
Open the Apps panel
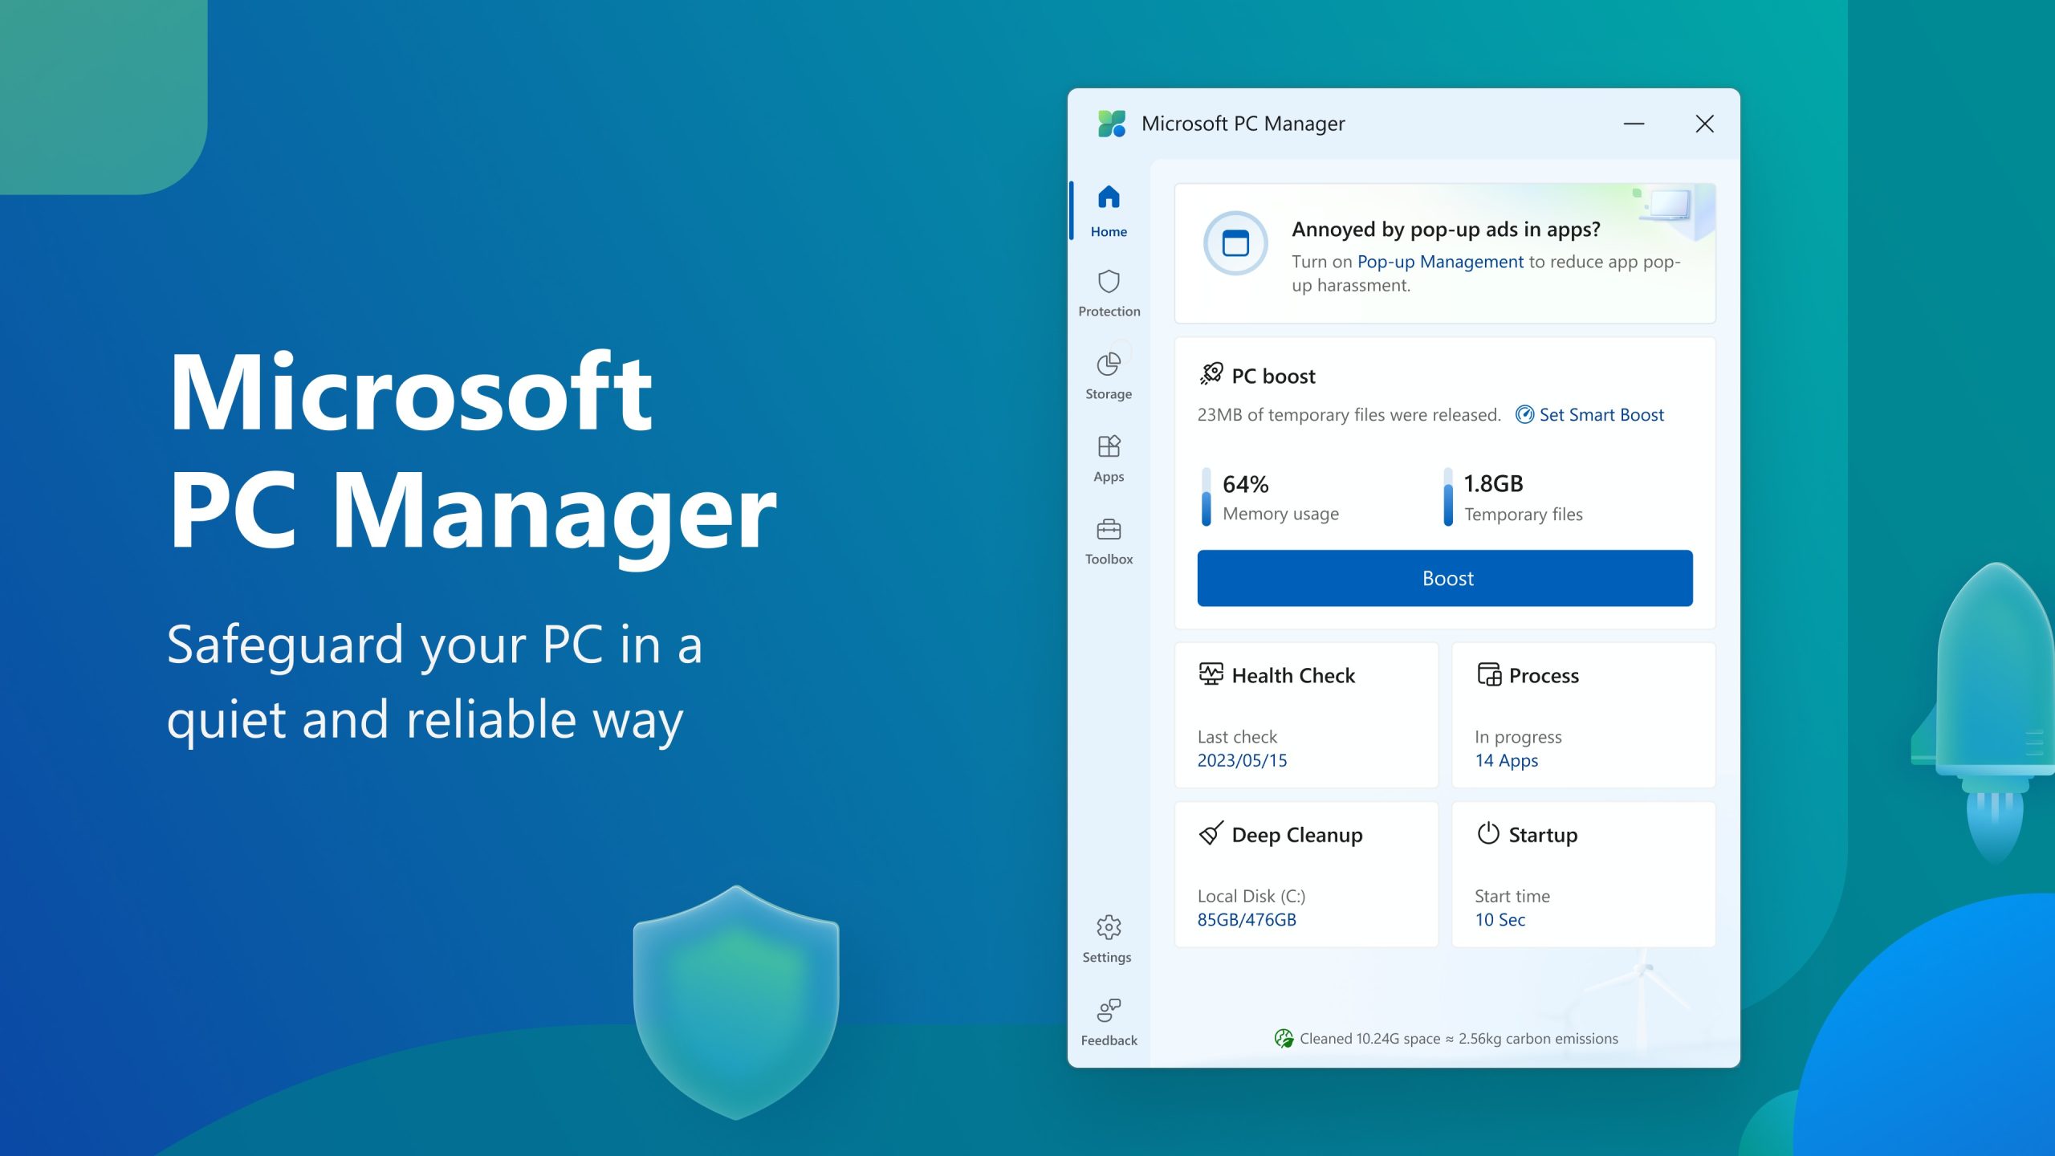pyautogui.click(x=1108, y=458)
